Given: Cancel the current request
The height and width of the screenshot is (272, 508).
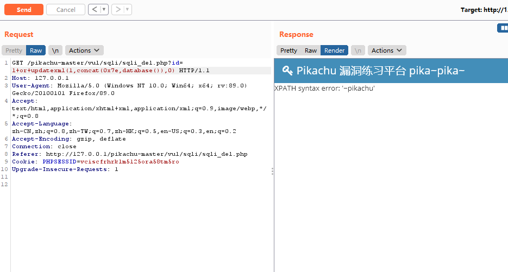Looking at the screenshot, I should (66, 10).
